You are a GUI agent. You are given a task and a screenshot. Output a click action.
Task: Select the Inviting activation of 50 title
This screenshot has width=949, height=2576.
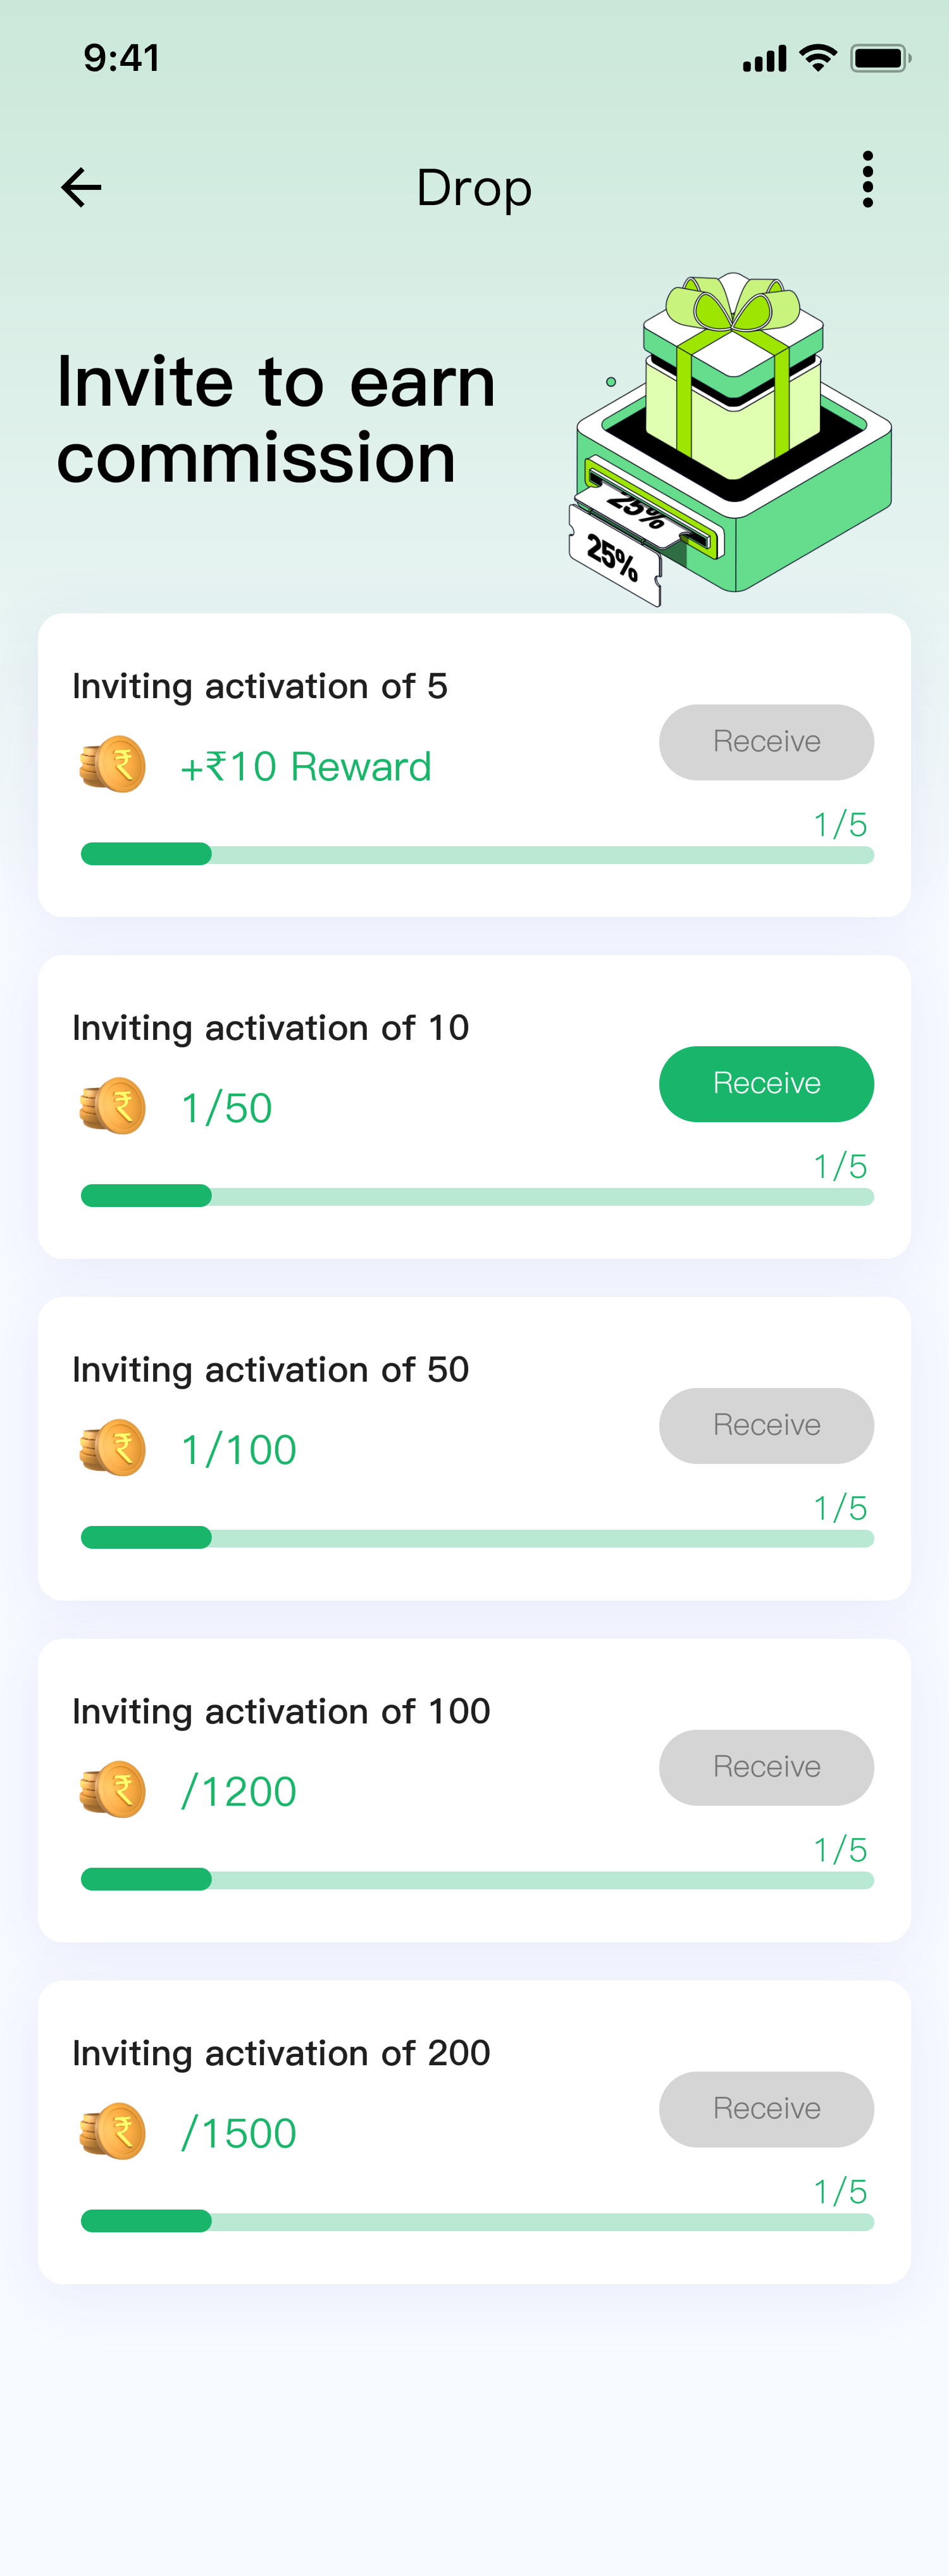(270, 1370)
